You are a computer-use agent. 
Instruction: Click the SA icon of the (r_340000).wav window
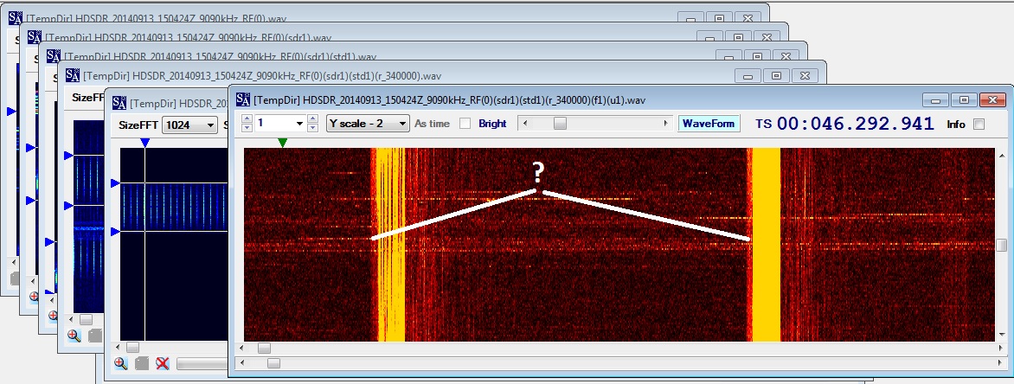click(73, 75)
